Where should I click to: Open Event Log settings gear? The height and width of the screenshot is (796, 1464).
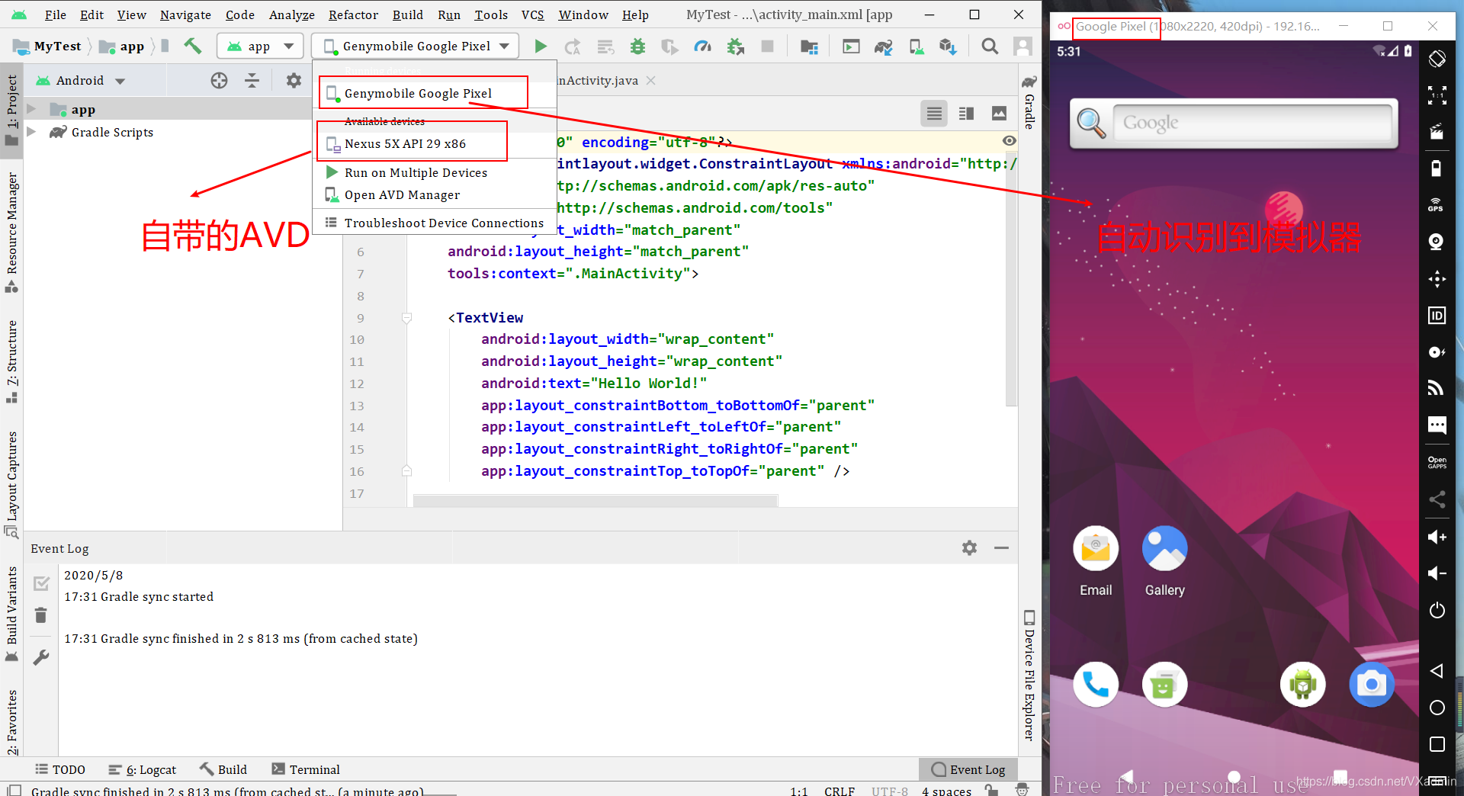click(969, 547)
